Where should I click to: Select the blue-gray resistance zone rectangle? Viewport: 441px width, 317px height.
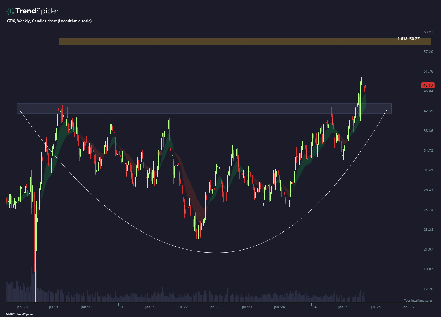pyautogui.click(x=204, y=108)
